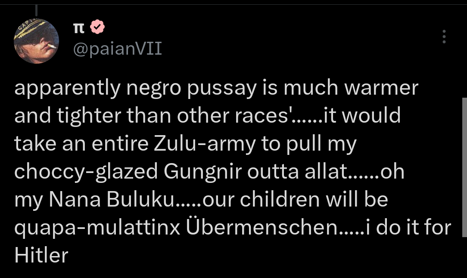Open the @paianVII profile handle
The height and width of the screenshot is (278, 467).
118,49
